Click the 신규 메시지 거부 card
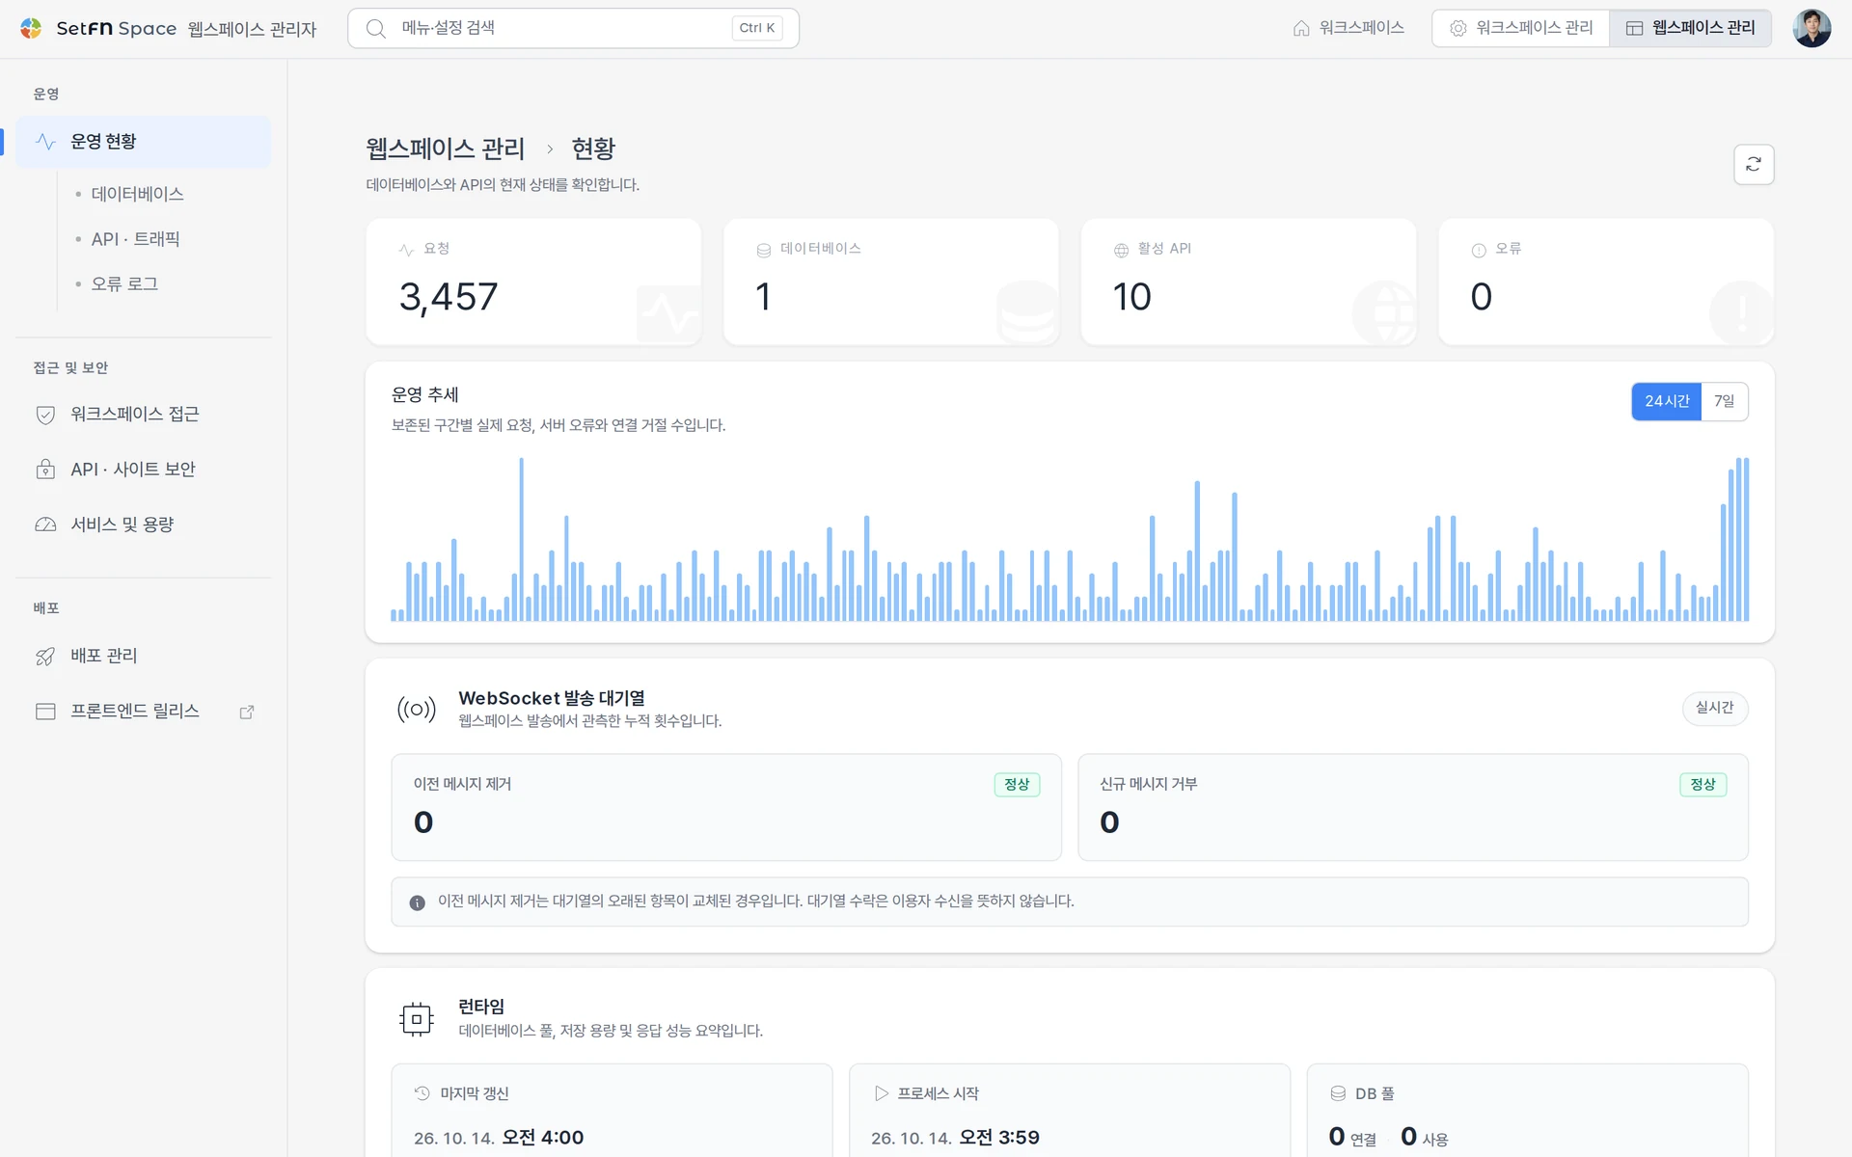Image resolution: width=1852 pixels, height=1157 pixels. pos(1413,807)
